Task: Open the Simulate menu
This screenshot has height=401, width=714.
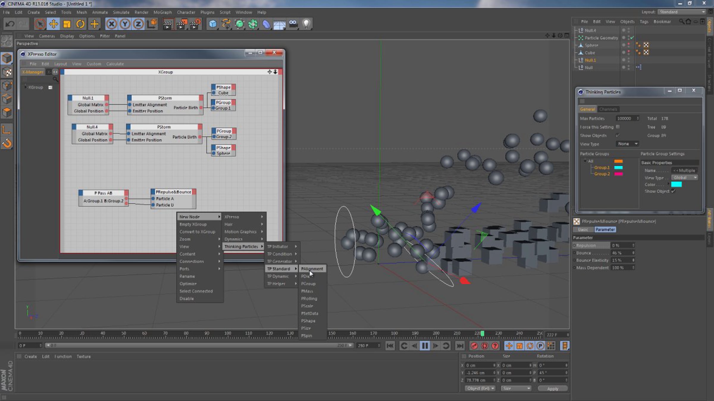Action: (x=121, y=12)
